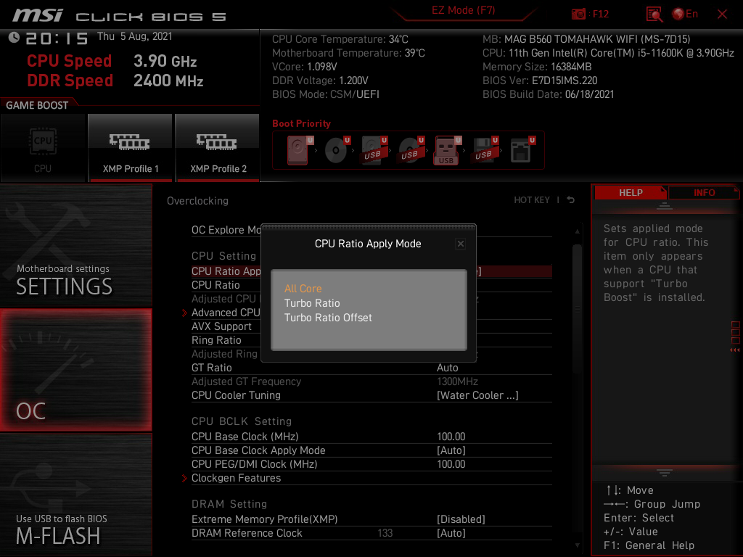Screen dimensions: 743x557
Task: Toggle the CPU Game Boost button
Action: (43, 148)
